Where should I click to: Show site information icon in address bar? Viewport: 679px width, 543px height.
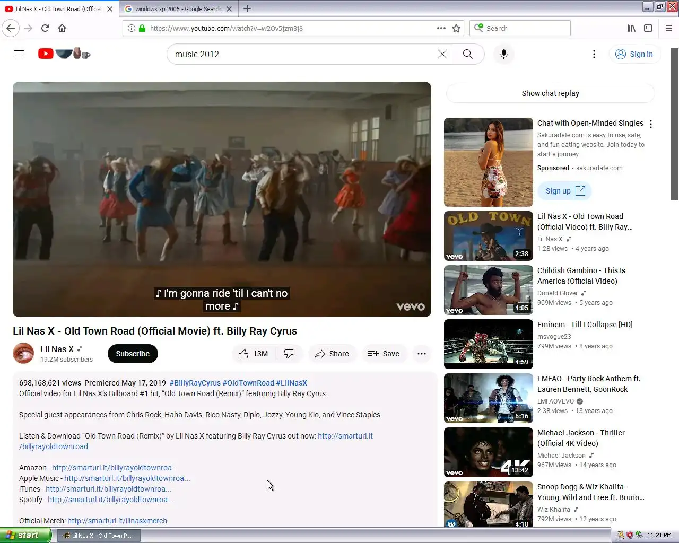point(132,28)
